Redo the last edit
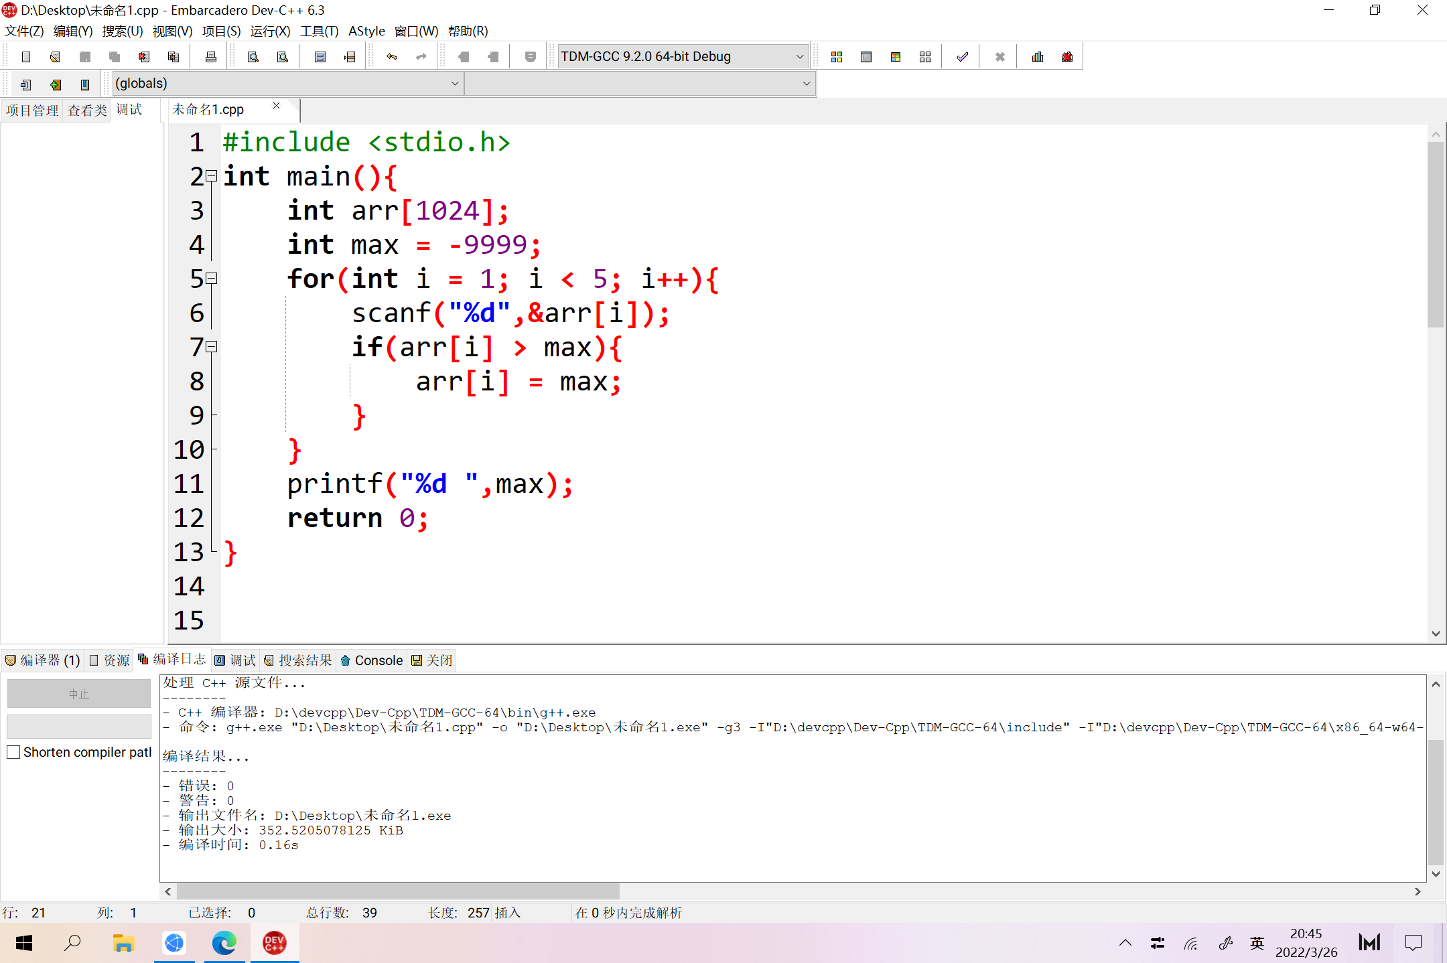Viewport: 1447px width, 963px height. tap(421, 56)
